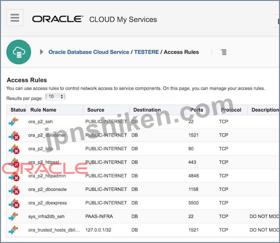
Task: Click TCP protocol of ora_p2_ssh row
Action: [223, 121]
